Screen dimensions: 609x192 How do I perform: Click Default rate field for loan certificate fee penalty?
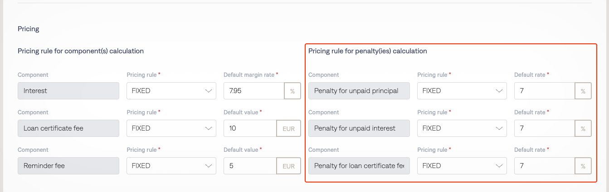[x=544, y=166]
